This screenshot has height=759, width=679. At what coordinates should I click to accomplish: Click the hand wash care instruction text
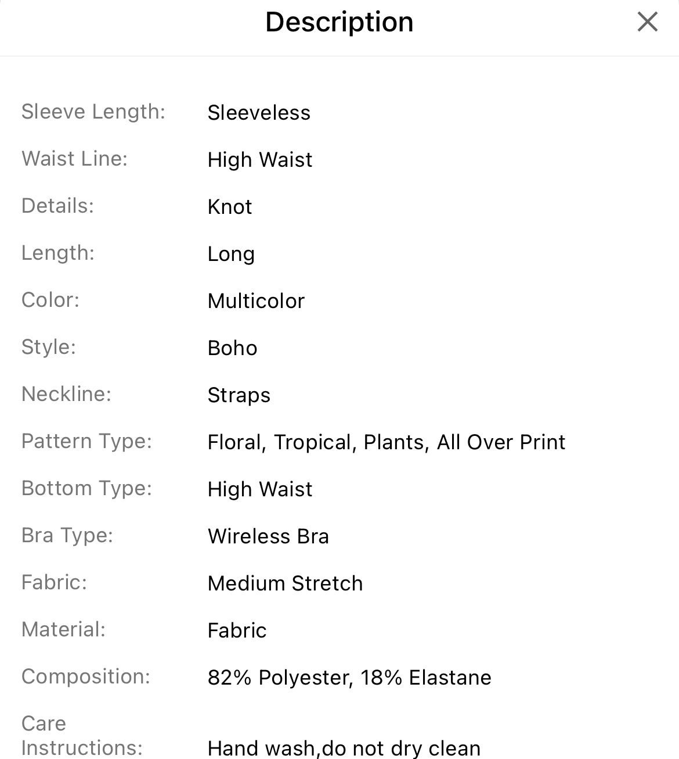click(344, 748)
